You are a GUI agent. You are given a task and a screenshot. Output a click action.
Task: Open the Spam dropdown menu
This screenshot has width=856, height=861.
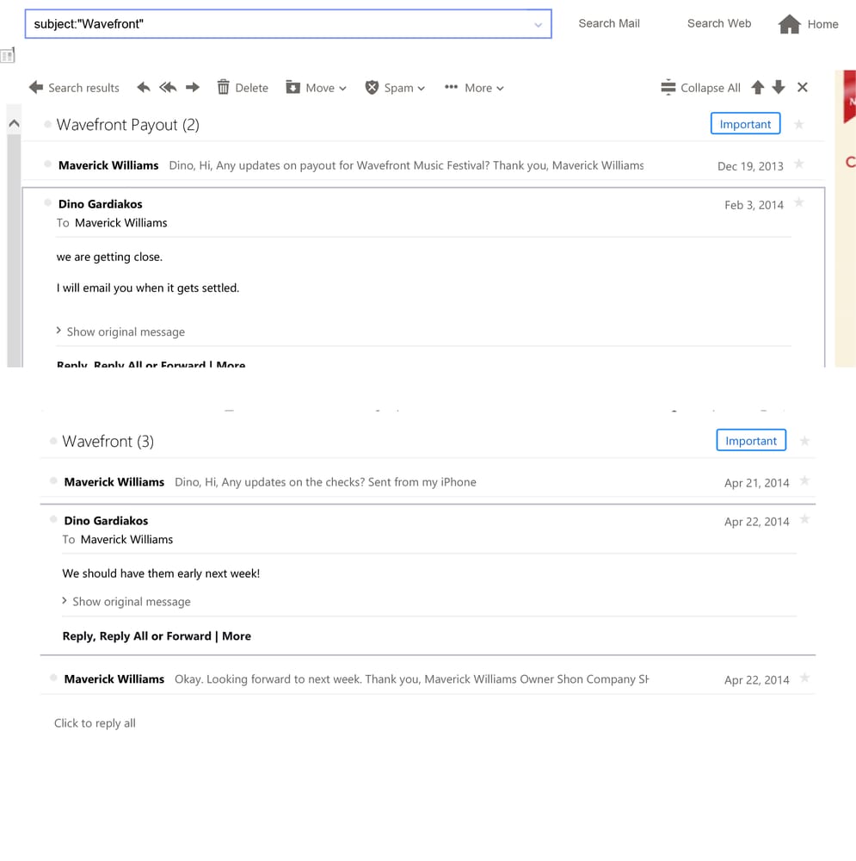coord(395,88)
